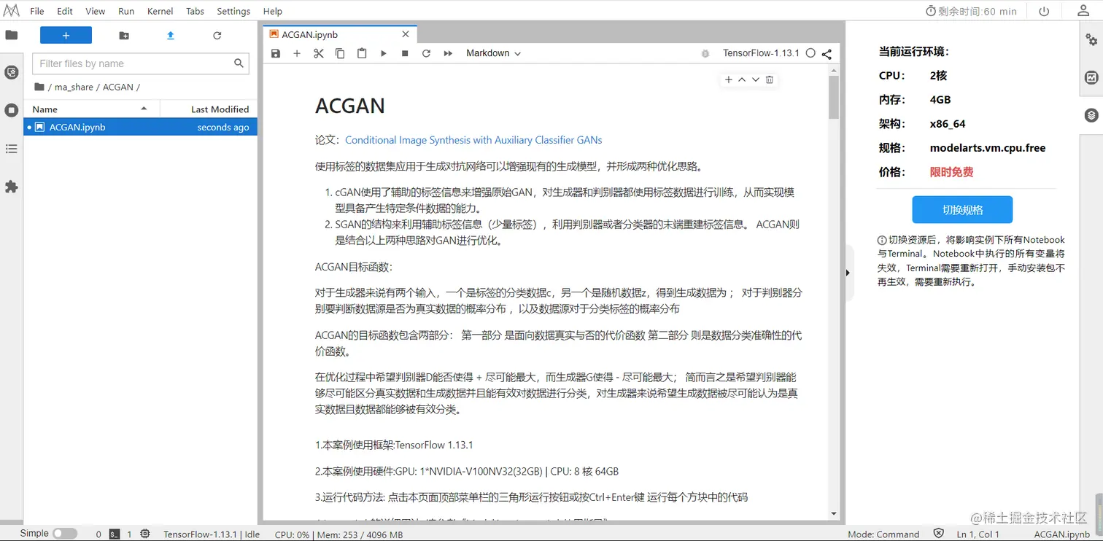Click the 切换规格 button
This screenshot has width=1103, height=541.
962,209
